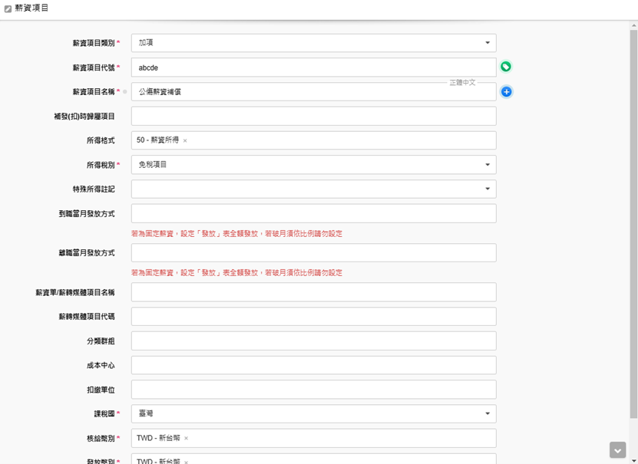Open the 特殊所得註記 dropdown
This screenshot has width=638, height=464.
coord(313,189)
